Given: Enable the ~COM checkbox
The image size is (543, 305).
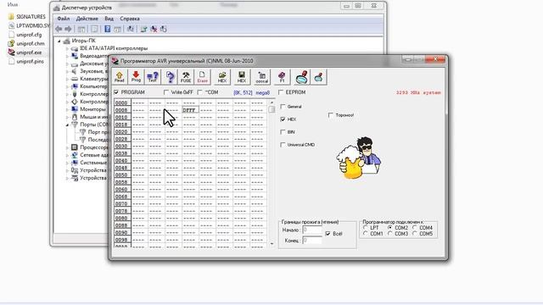Looking at the screenshot, I should 200,92.
